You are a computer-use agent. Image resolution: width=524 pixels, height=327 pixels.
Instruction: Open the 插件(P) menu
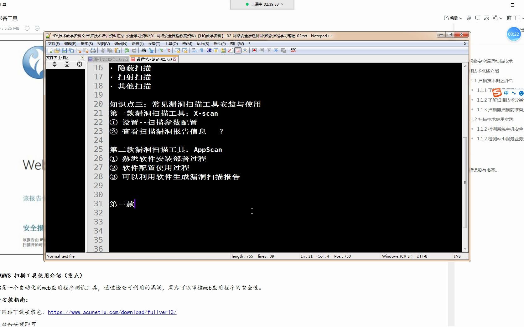220,44
